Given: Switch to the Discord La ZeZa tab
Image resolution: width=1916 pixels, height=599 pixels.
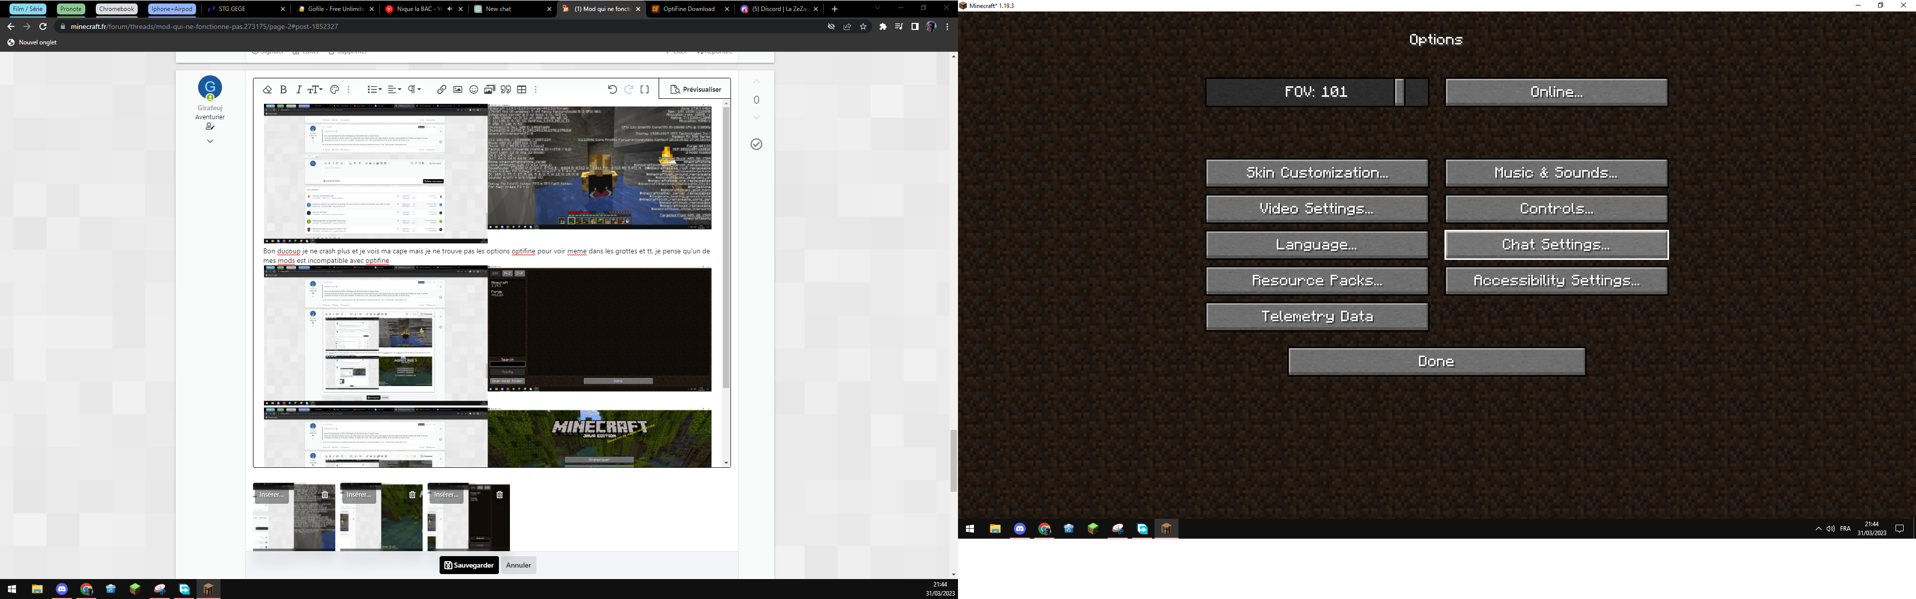Looking at the screenshot, I should [778, 9].
